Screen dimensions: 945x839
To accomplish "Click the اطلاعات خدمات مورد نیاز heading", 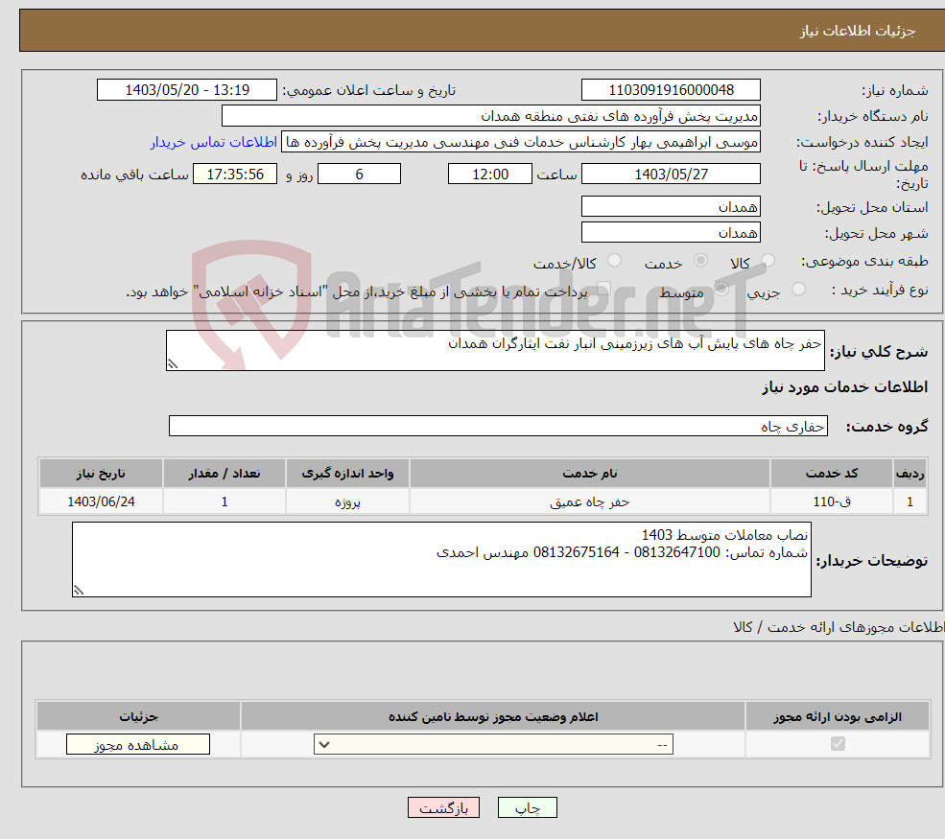I will point(844,387).
